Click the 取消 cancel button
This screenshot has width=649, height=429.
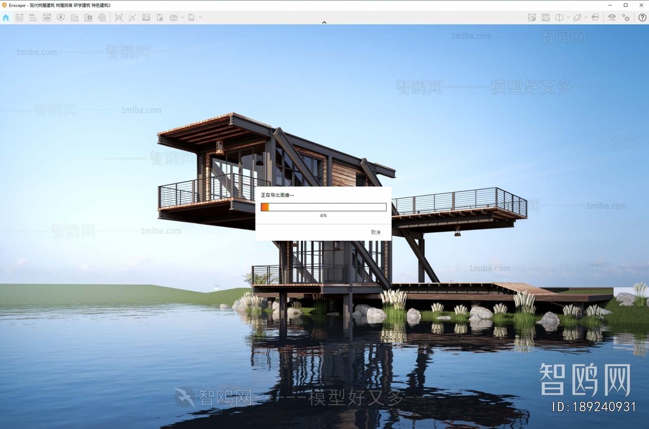point(375,232)
